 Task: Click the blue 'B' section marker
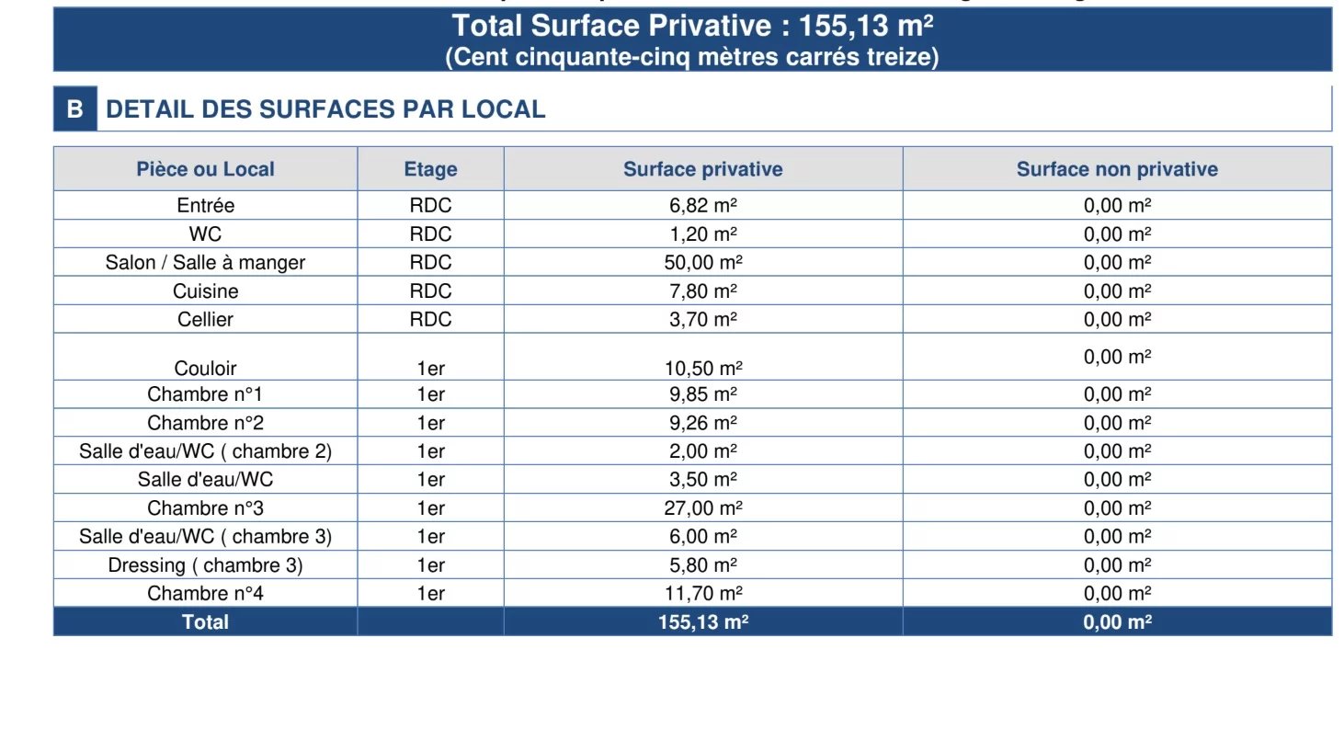(x=75, y=109)
